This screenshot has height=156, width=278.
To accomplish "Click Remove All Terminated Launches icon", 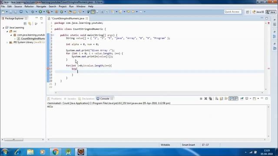I will click(x=210, y=98).
